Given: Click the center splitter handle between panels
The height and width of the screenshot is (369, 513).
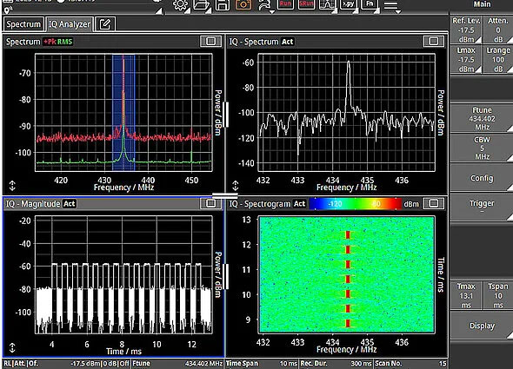Looking at the screenshot, I should click(x=225, y=195).
